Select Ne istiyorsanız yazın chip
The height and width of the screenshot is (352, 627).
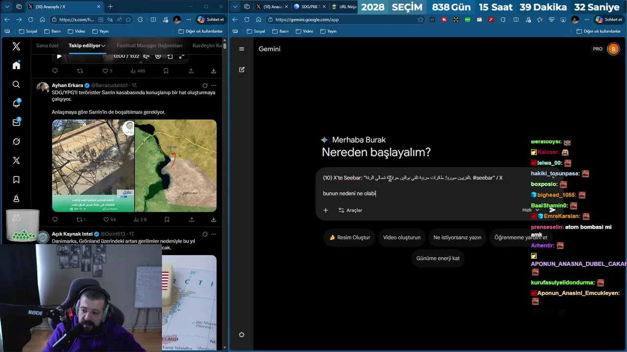(458, 238)
